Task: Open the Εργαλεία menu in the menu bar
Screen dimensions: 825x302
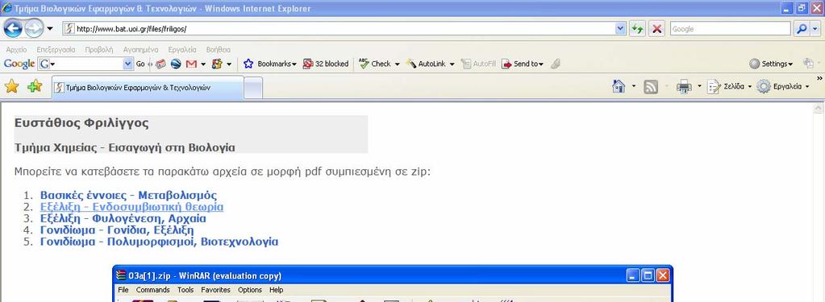Action: (x=182, y=49)
